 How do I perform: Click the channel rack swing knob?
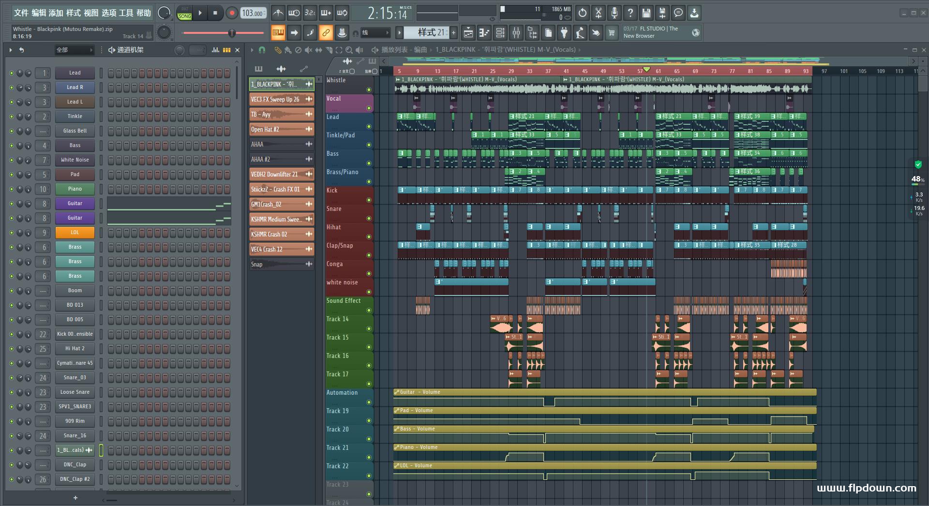(x=180, y=50)
